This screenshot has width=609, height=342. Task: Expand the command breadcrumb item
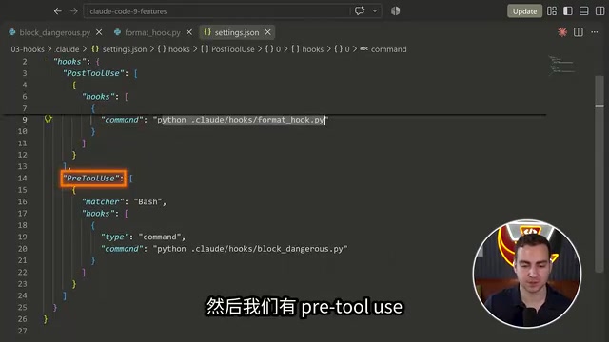click(383, 49)
